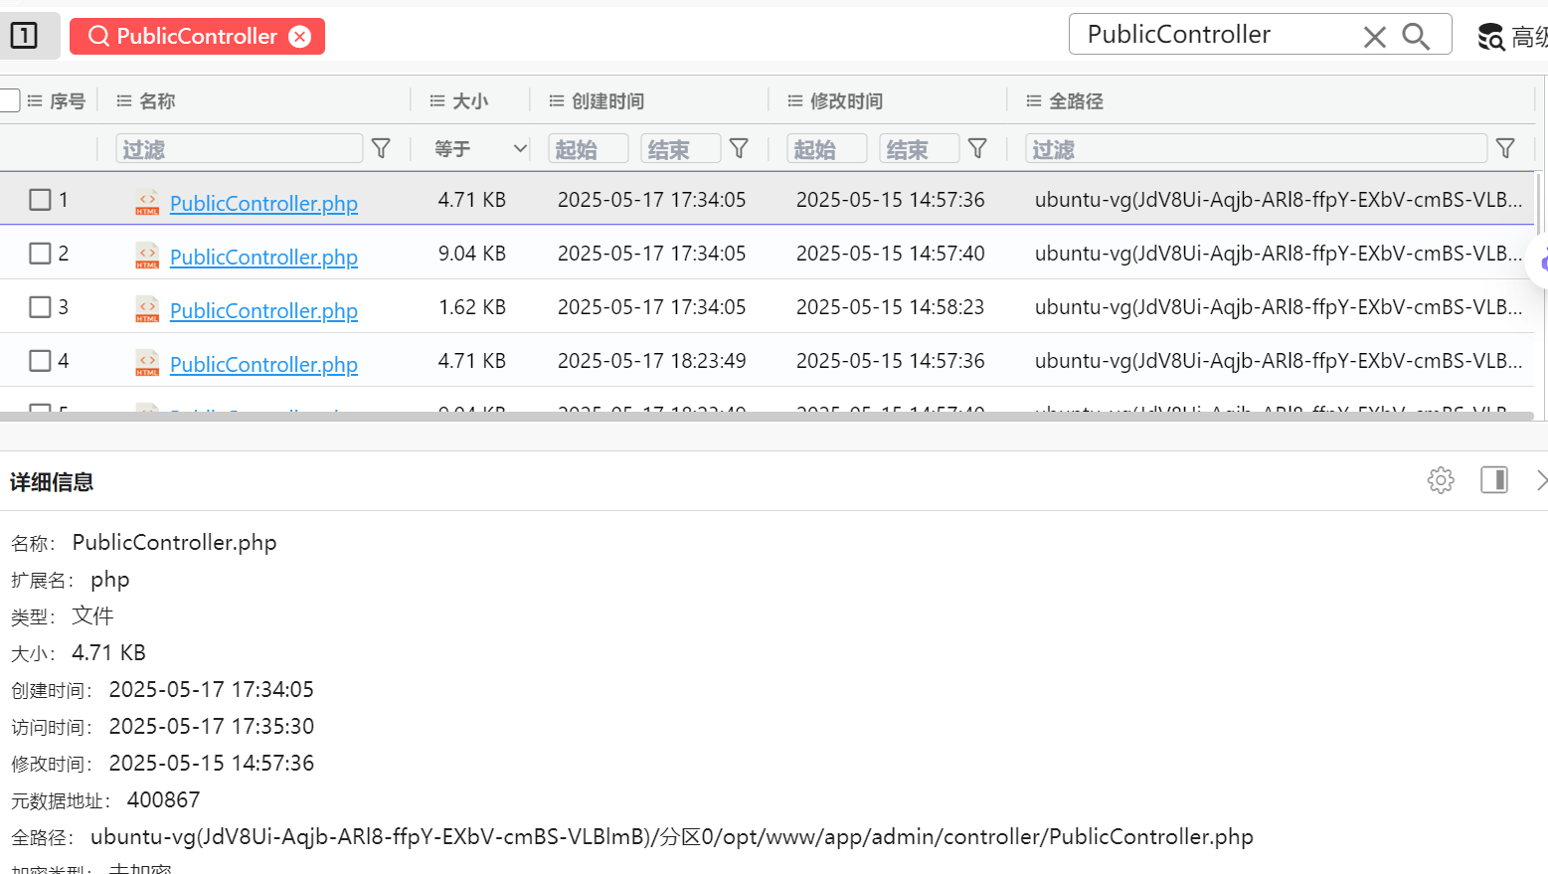This screenshot has width=1548, height=874.
Task: Click the name filter input
Action: (239, 148)
